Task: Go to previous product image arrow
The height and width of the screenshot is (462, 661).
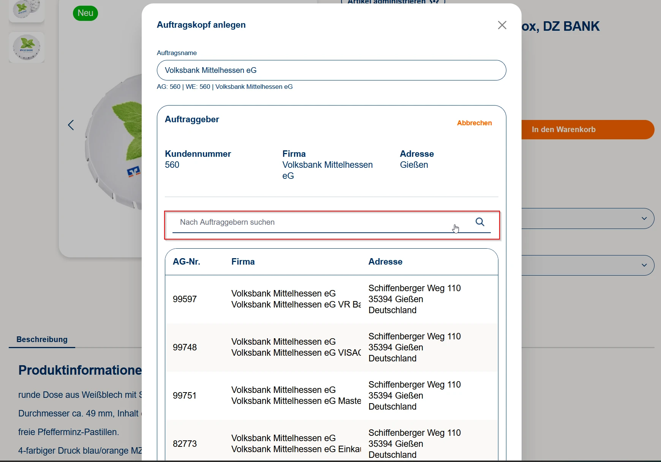Action: (x=71, y=125)
